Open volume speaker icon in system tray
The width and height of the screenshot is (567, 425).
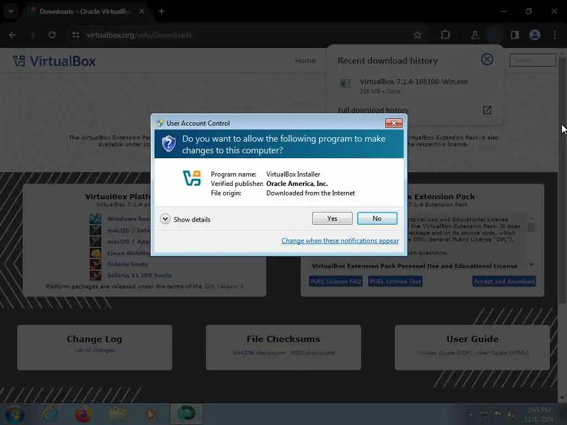coord(511,414)
